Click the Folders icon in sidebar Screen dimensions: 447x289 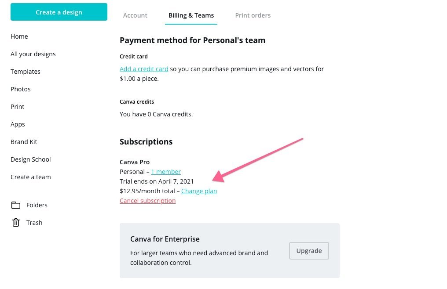(x=16, y=205)
